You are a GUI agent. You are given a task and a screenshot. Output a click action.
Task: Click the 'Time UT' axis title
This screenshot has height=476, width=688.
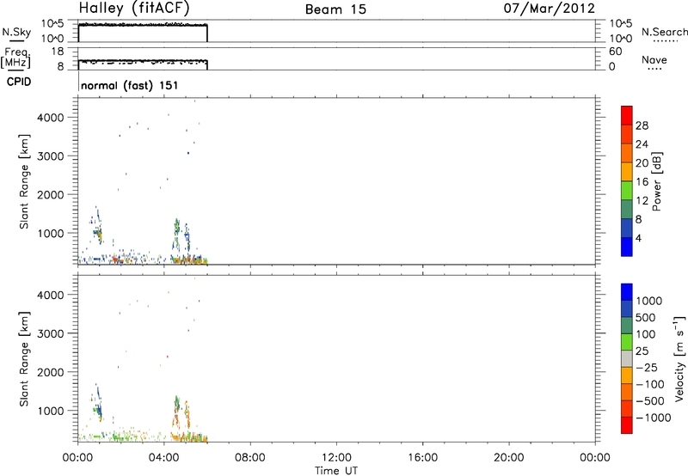(336, 471)
